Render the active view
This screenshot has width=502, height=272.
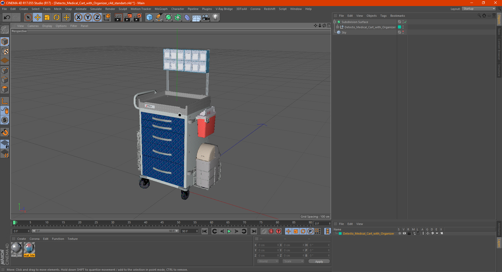click(118, 18)
